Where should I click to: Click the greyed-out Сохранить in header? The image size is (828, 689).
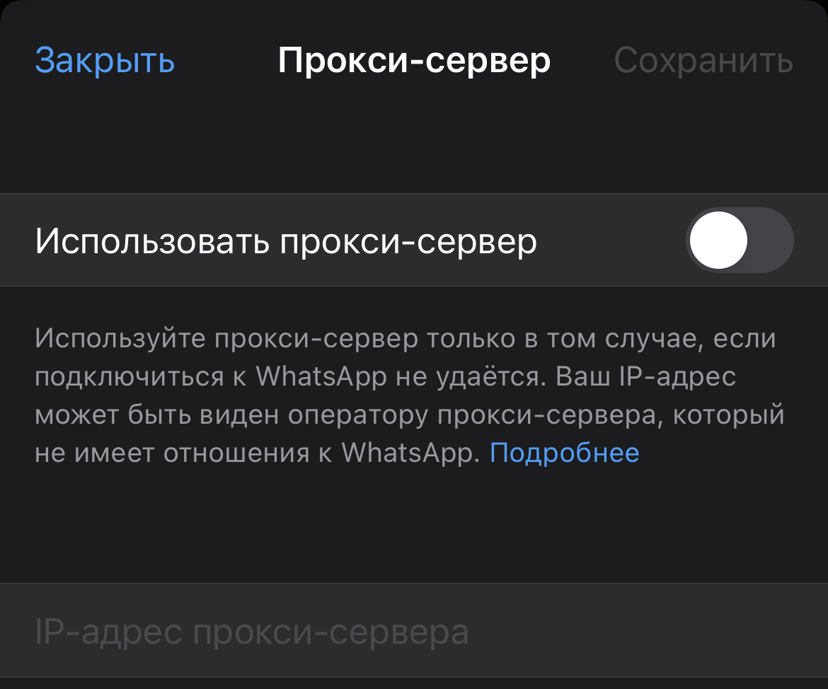[703, 61]
